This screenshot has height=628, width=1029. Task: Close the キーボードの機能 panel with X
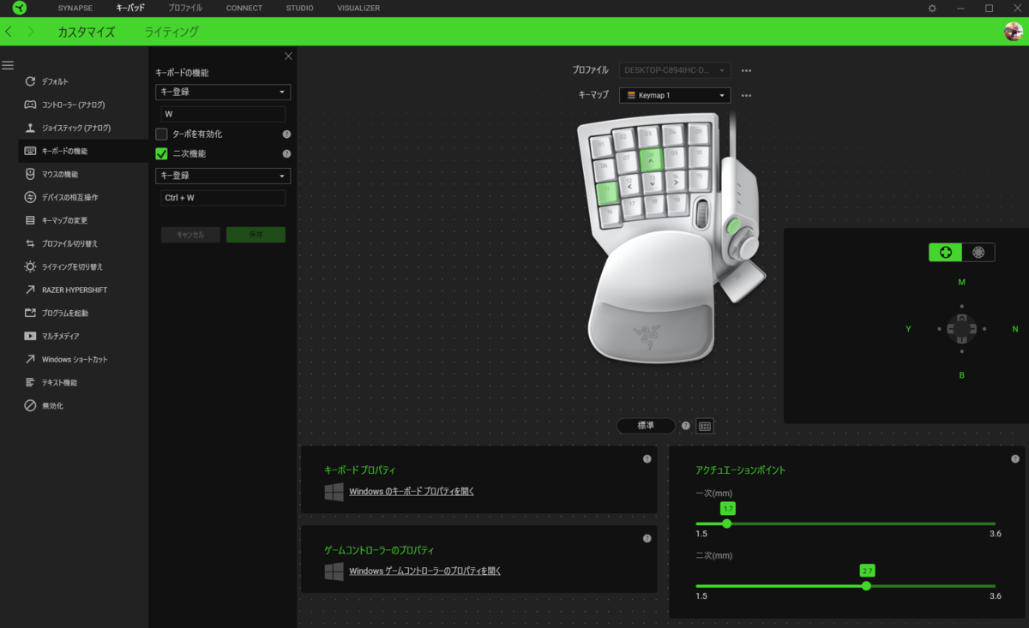coord(288,56)
